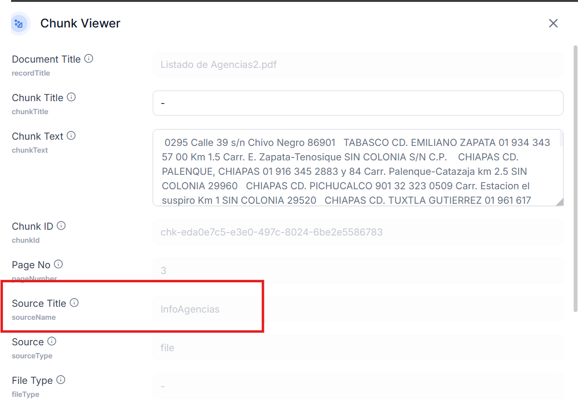The height and width of the screenshot is (419, 578).
Task: Click info icon next to Chunk Title
Action: tap(71, 97)
